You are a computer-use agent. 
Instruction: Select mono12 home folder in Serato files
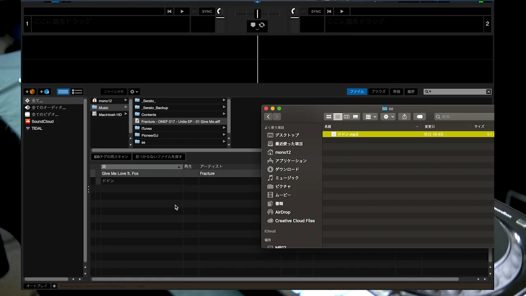pos(105,101)
